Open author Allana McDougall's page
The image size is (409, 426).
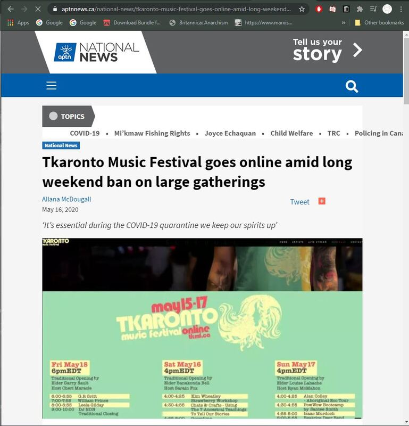[x=66, y=199]
